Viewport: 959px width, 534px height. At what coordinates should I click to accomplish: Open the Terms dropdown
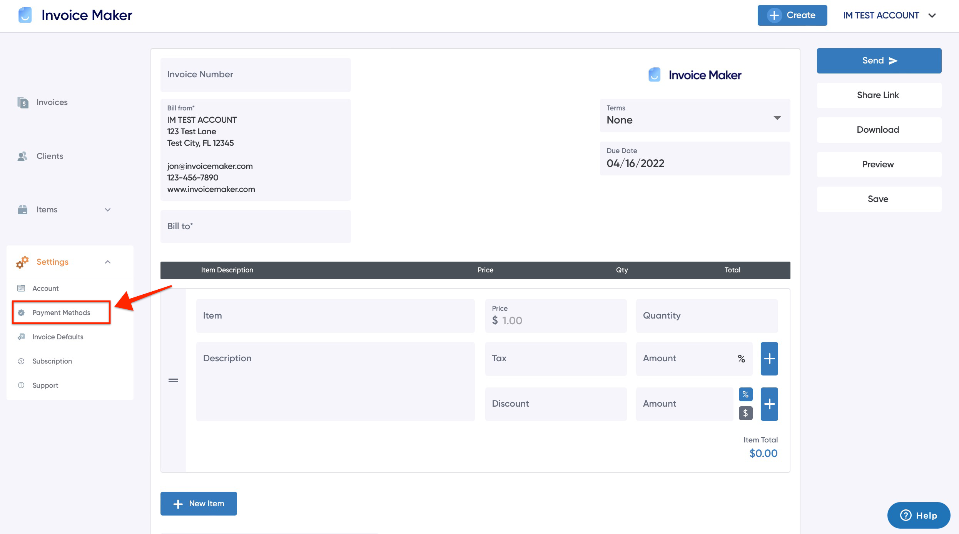[695, 116]
